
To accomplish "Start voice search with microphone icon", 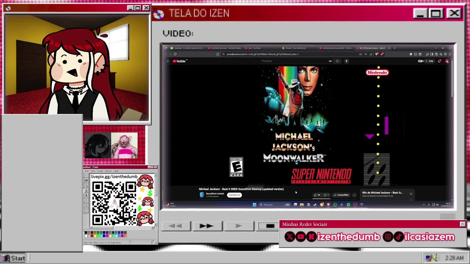I will (x=347, y=61).
